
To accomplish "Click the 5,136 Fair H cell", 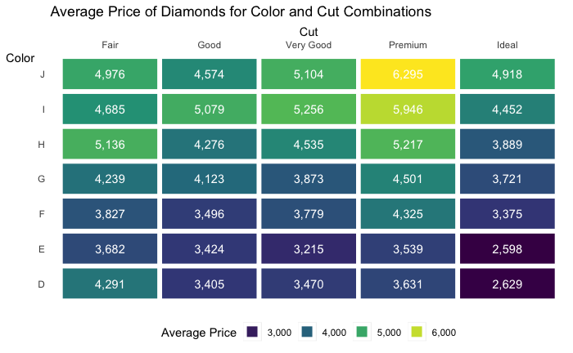I will click(110, 144).
